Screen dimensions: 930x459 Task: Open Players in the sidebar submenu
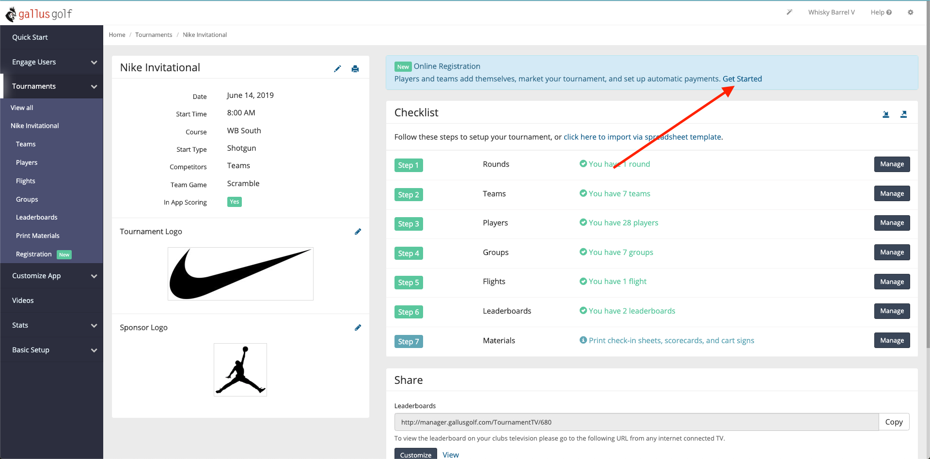pos(27,162)
